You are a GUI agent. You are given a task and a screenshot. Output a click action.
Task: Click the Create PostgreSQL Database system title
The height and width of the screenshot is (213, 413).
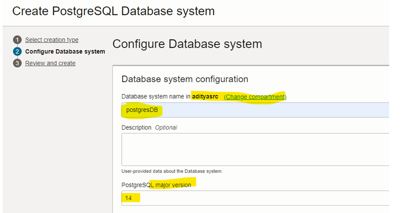tap(113, 11)
